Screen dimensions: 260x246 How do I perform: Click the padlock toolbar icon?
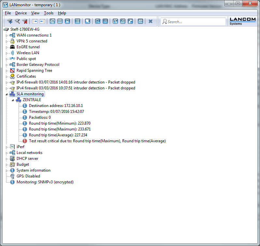tap(67, 22)
